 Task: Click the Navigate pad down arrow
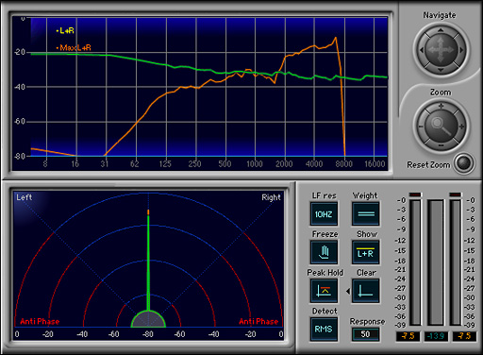pyautogui.click(x=441, y=70)
